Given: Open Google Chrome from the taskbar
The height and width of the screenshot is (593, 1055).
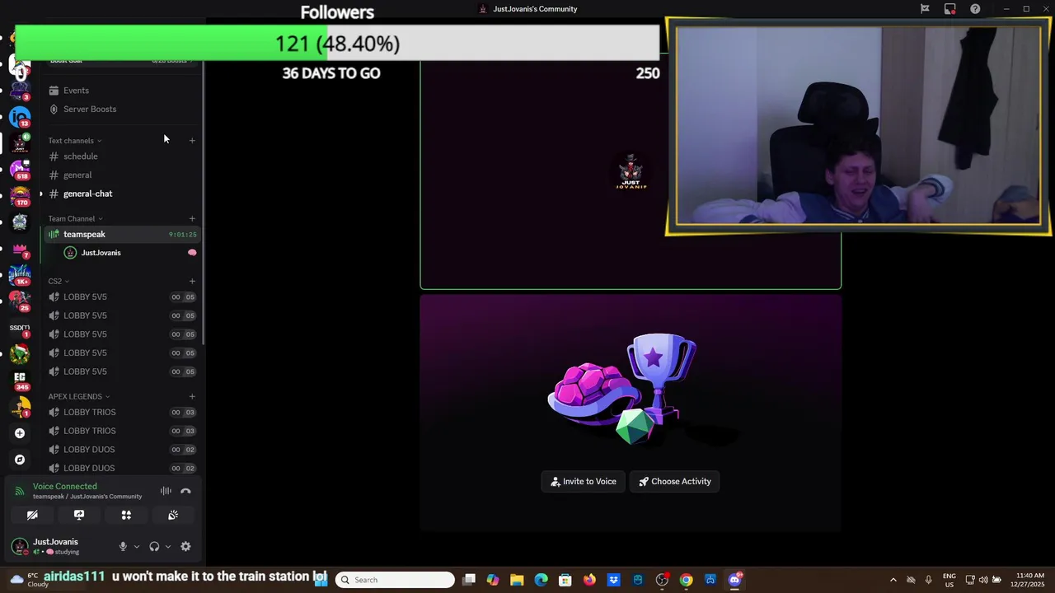Looking at the screenshot, I should pos(686,580).
